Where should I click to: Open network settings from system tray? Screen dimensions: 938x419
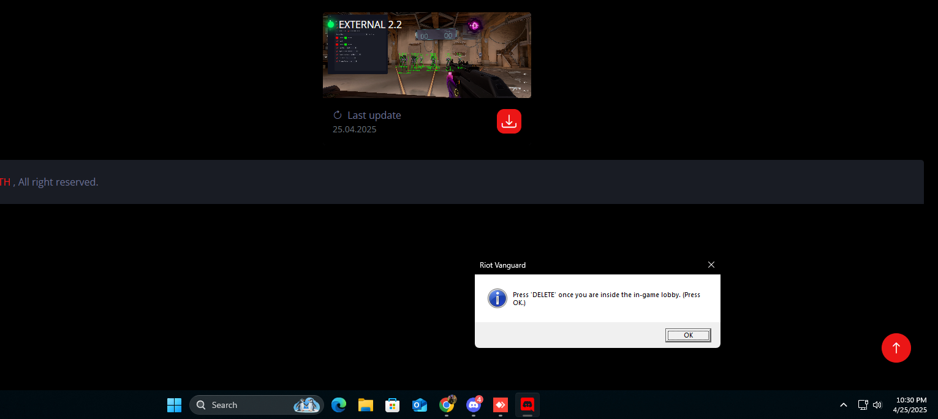[x=863, y=405]
